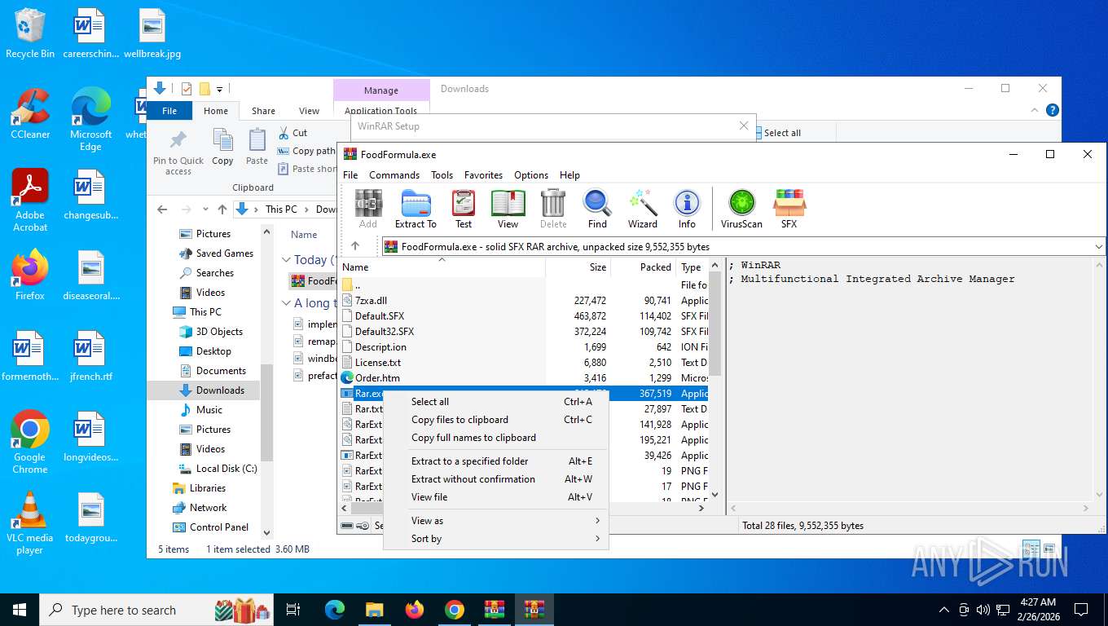The image size is (1108, 626).
Task: Click Copy path in Explorer ribbon
Action: [x=306, y=151]
